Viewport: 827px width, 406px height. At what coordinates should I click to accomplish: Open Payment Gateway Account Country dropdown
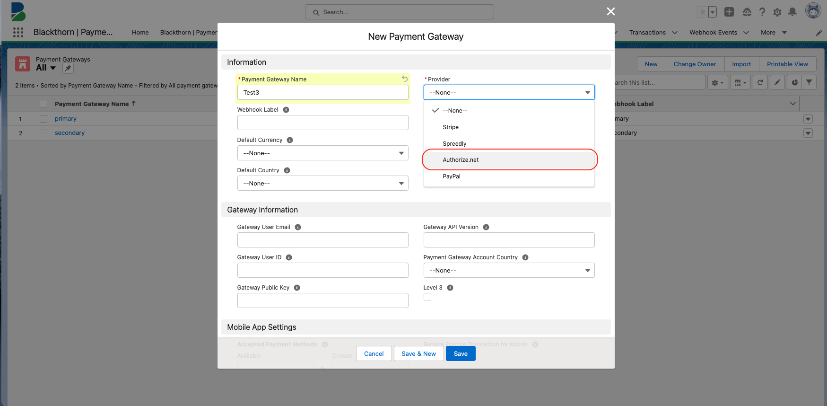tap(509, 270)
